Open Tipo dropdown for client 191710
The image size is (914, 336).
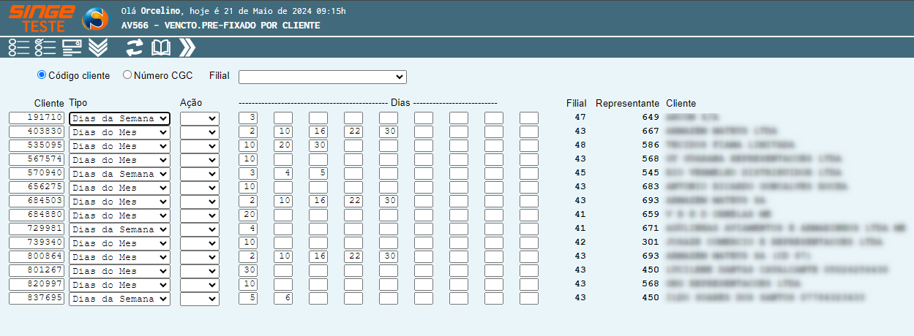[x=119, y=118]
